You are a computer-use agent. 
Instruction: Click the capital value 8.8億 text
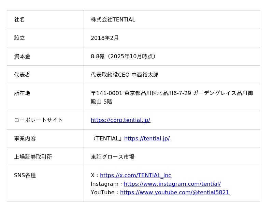98,56
